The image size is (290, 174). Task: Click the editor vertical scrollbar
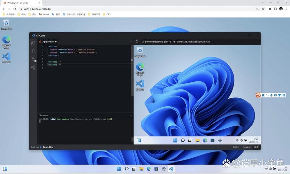point(132,70)
